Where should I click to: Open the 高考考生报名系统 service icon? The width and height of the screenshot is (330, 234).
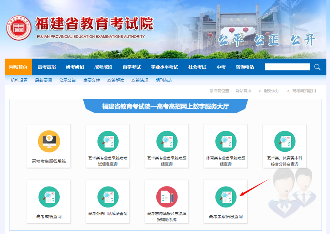pos(49,146)
